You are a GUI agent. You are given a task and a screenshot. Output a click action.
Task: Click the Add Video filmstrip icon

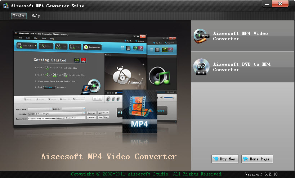point(20,46)
